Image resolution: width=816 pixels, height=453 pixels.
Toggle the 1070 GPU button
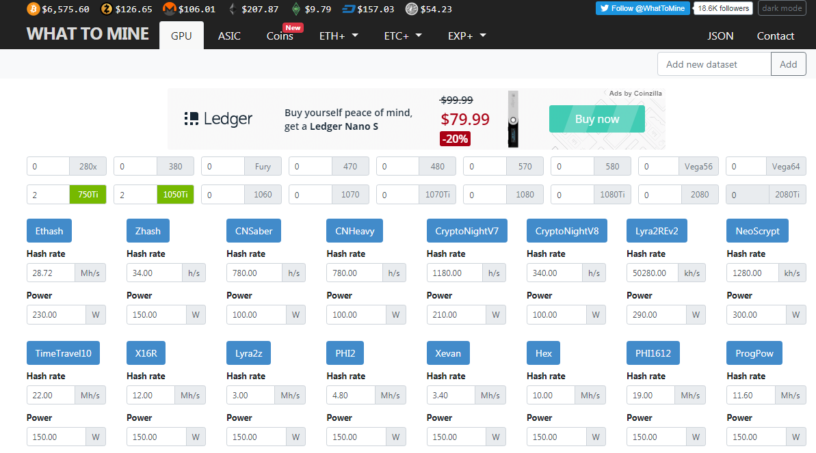click(350, 195)
